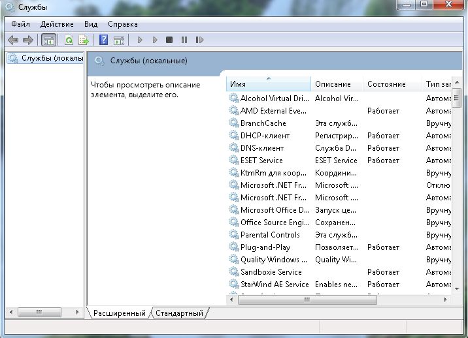Sort the list by the Имя column header
468x338 pixels.
(268, 84)
